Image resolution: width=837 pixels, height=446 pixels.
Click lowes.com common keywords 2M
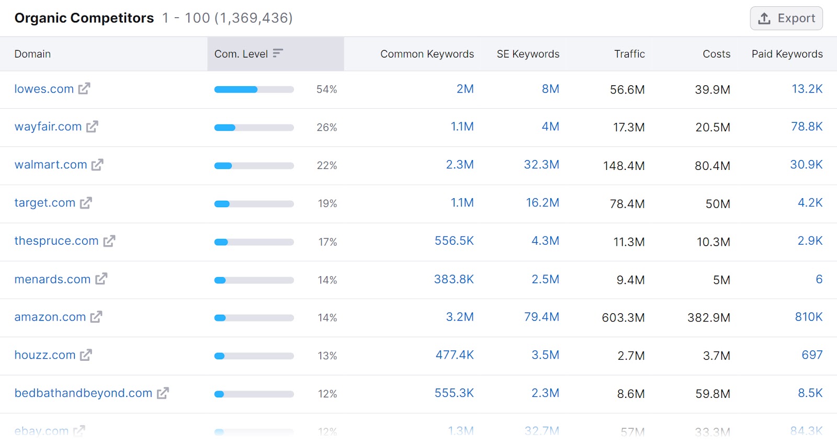[465, 89]
